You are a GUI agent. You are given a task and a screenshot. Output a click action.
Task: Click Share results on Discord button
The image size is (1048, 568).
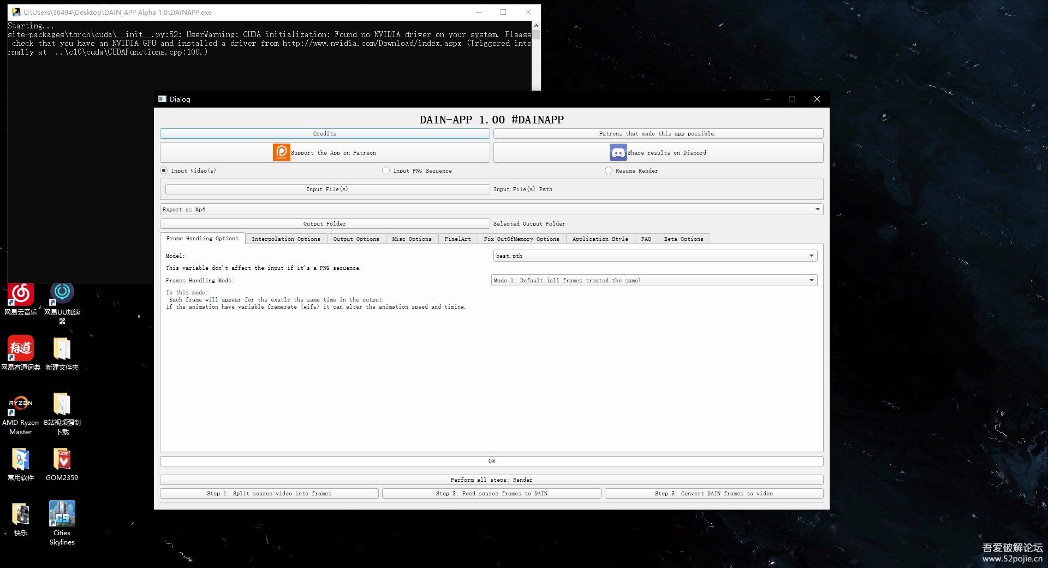[658, 152]
